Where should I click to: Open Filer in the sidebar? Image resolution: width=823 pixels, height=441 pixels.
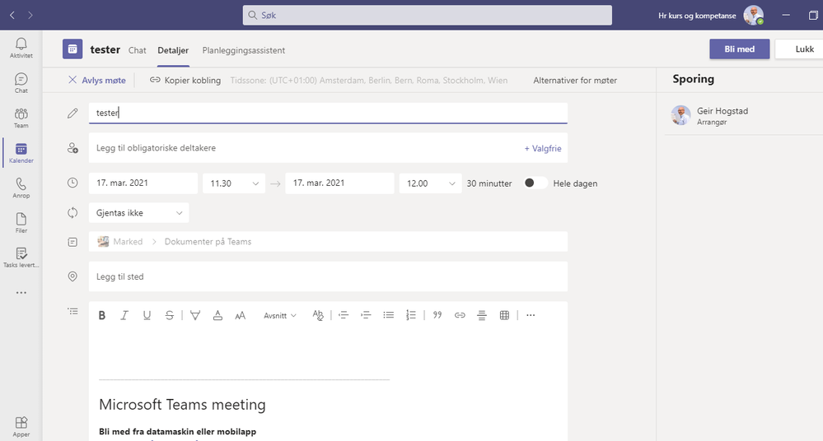[x=21, y=223]
